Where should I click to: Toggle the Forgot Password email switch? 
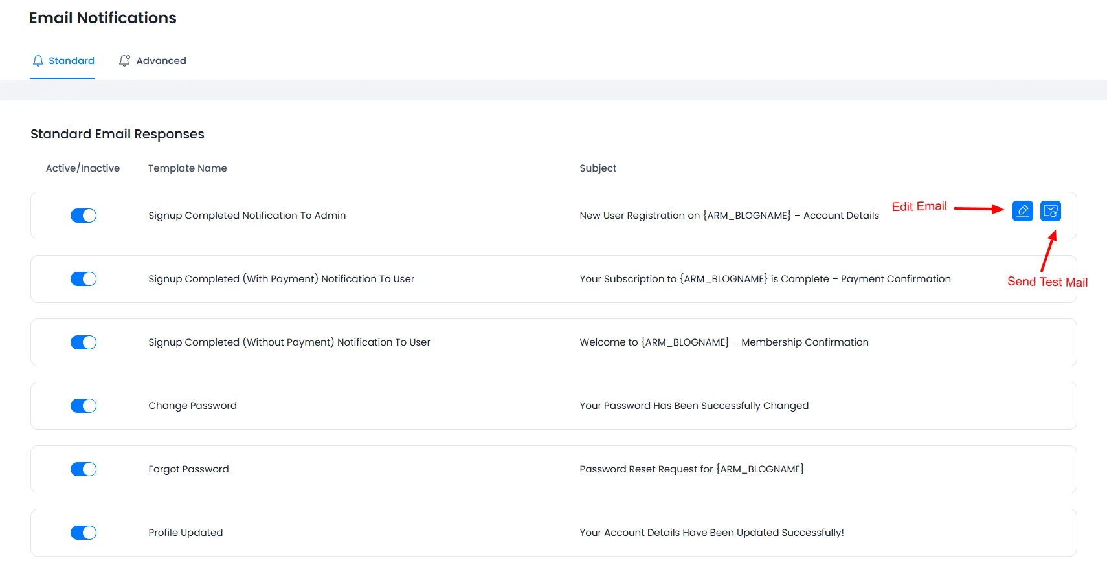(x=84, y=469)
